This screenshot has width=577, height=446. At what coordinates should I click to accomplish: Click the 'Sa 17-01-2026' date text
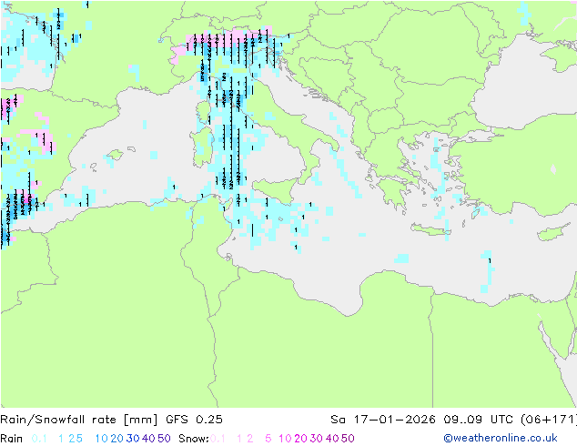383,419
